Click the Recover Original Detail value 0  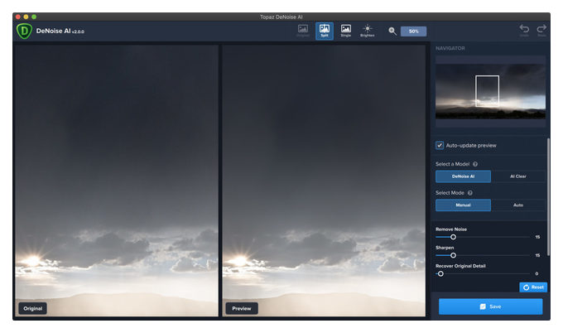click(537, 273)
